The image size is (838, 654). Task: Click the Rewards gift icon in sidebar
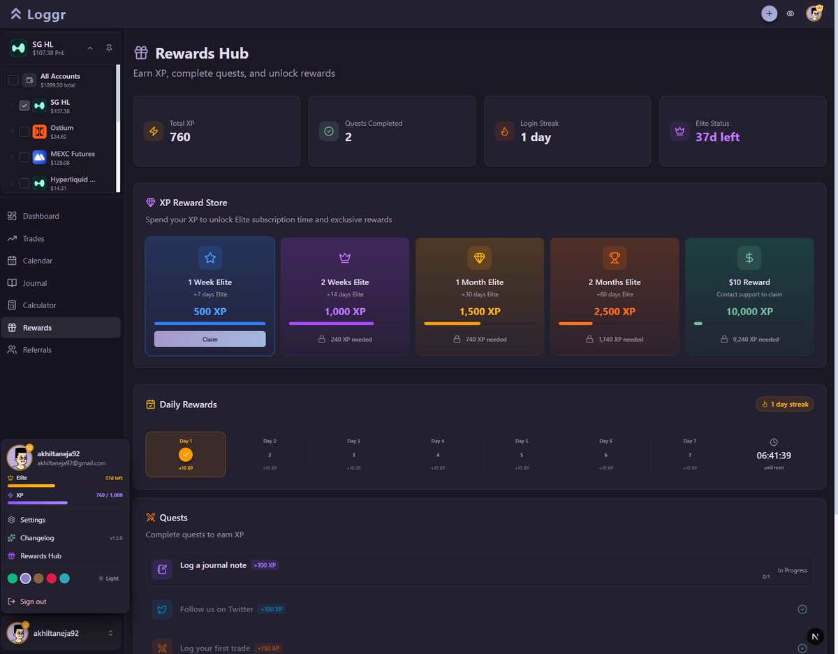12,328
